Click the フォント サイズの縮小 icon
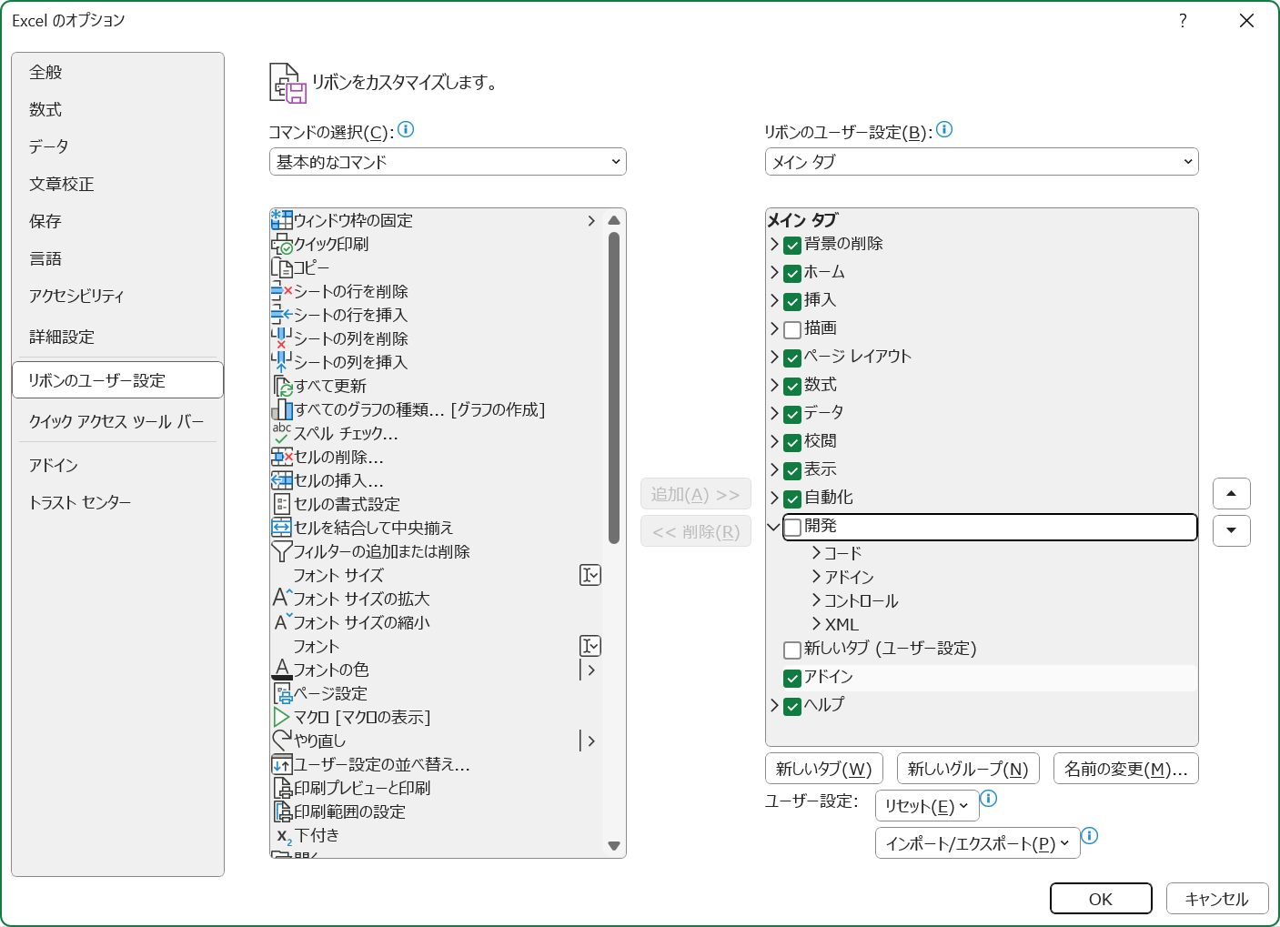The image size is (1280, 927). pyautogui.click(x=282, y=622)
